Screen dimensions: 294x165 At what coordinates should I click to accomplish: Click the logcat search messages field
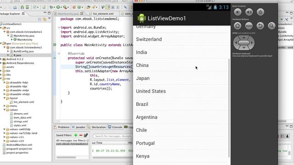(113, 136)
